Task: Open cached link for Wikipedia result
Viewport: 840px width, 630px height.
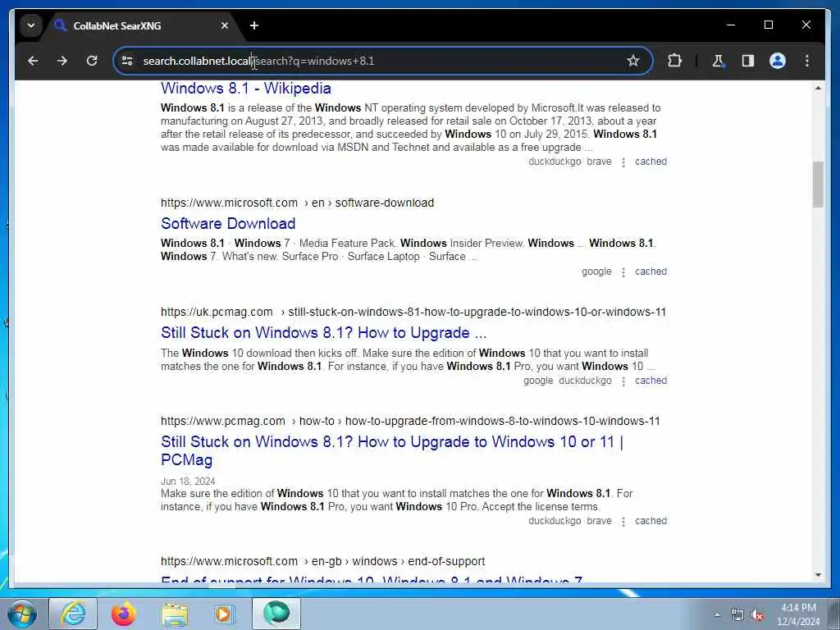Action: [x=651, y=162]
